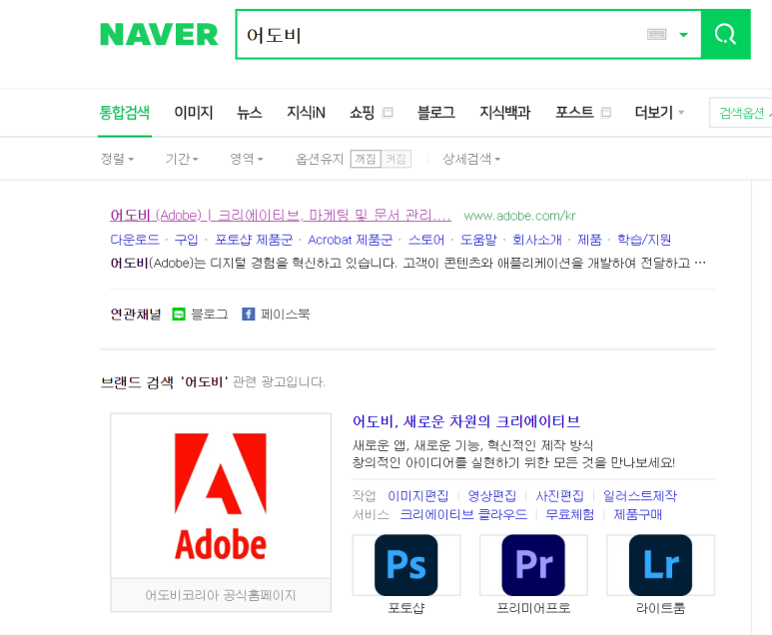Switch to the 이미지 tab

pos(194,113)
